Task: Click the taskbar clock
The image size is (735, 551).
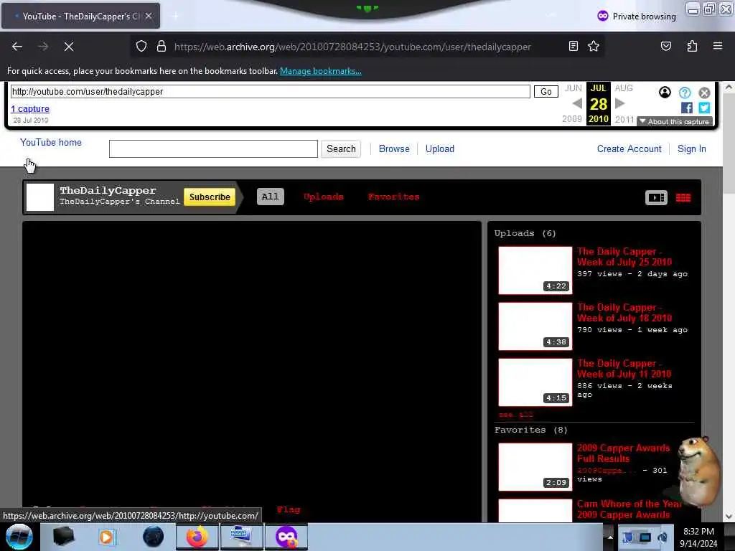Action: pos(698,537)
